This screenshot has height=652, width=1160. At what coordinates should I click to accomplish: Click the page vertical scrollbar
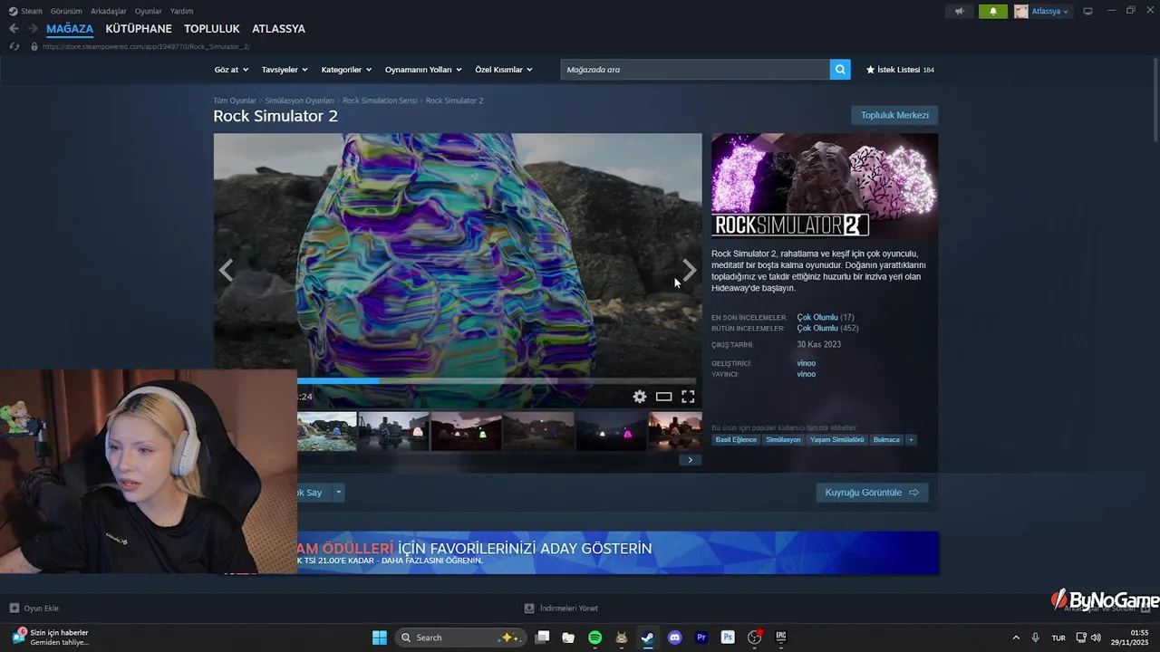(1155, 100)
